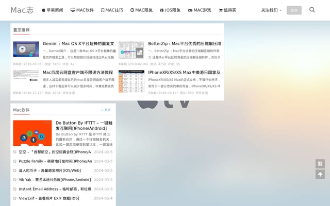Screen dimensions: 330x206
Task: Open the Gemini Mac OS X article title
Action: pyautogui.click(x=78, y=43)
